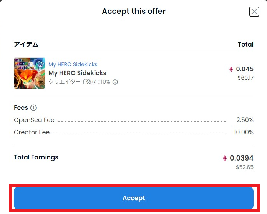The height and width of the screenshot is (214, 267).
Task: Click the 0.0394 total earnings value
Action: (242, 158)
